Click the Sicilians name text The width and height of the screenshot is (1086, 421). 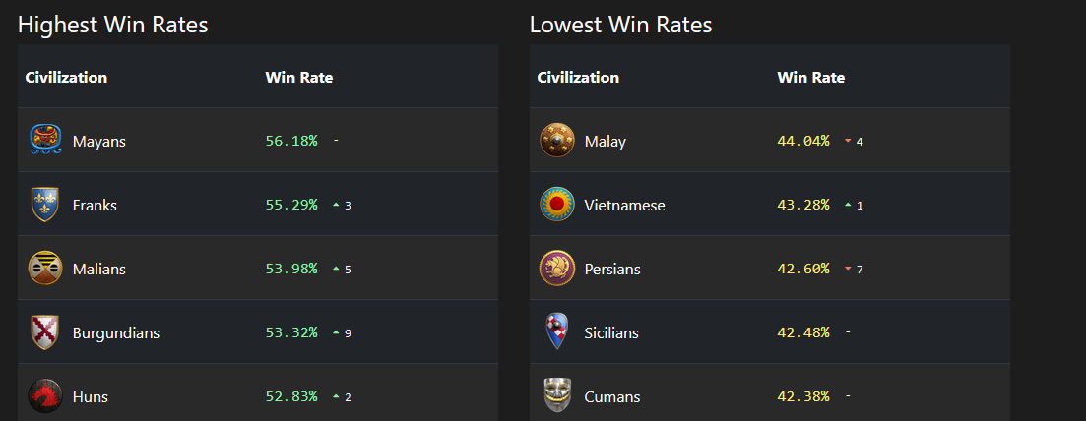tap(611, 333)
